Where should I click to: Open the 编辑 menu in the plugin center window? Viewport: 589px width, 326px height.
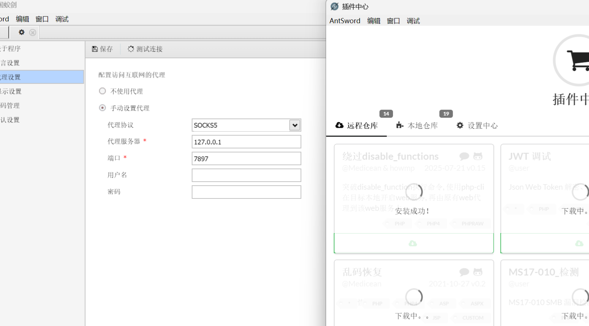coord(373,21)
